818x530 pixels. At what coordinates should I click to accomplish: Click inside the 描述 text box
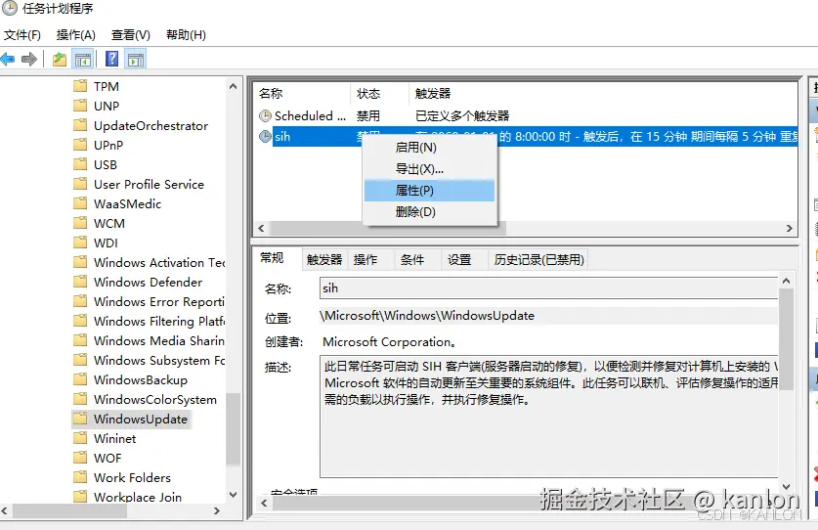[549, 417]
